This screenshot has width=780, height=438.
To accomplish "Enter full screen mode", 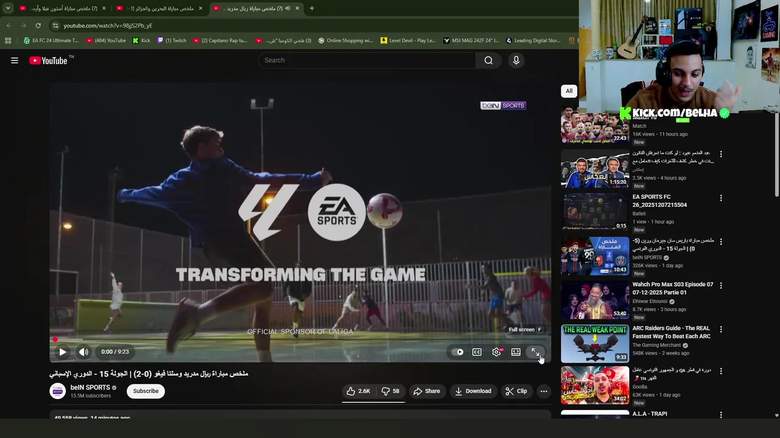I will click(x=535, y=352).
